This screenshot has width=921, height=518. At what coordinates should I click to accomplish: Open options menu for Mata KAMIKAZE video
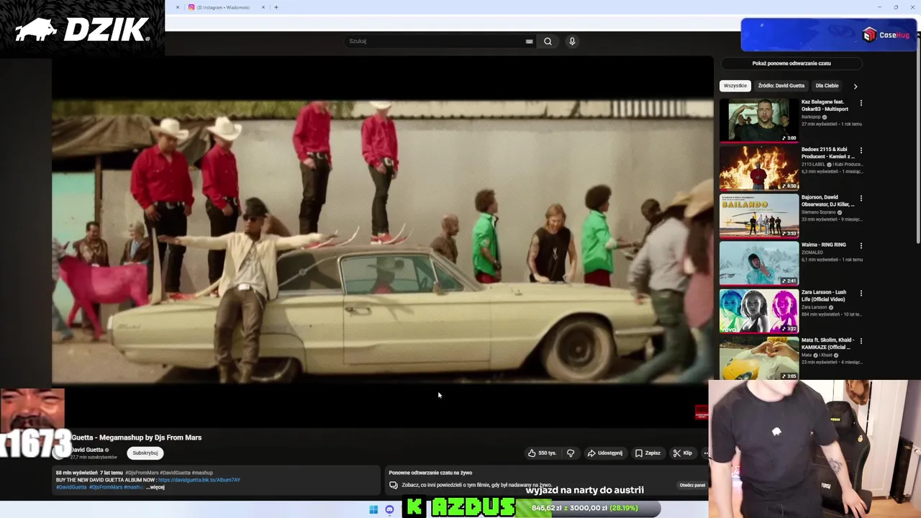click(861, 340)
